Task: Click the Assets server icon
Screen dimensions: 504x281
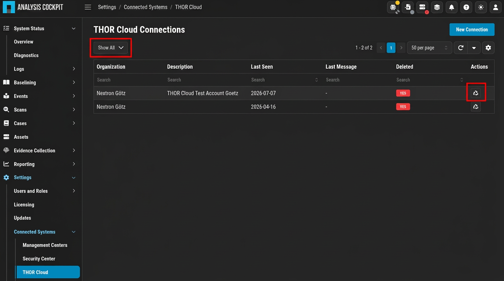Action: coord(6,137)
